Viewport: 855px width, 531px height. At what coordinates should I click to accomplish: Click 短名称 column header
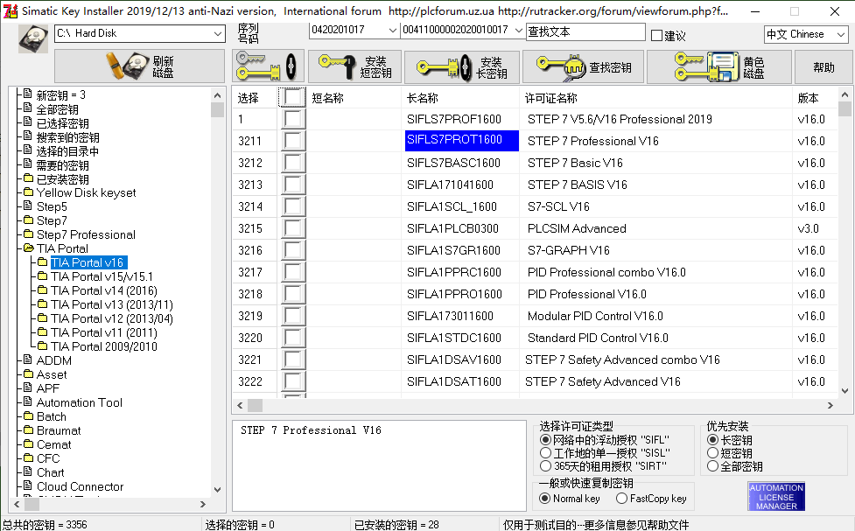click(327, 98)
